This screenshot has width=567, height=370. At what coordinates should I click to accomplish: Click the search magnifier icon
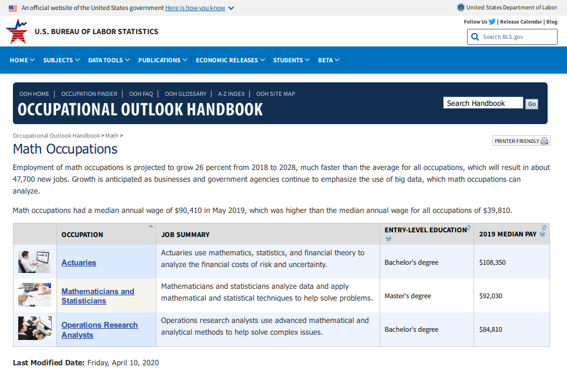[475, 37]
